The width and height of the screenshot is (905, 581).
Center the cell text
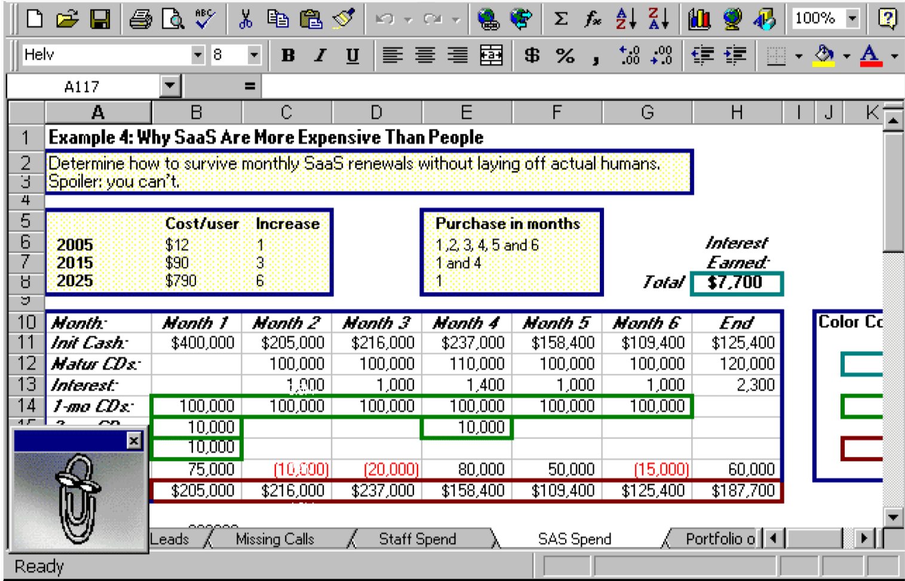click(x=425, y=56)
